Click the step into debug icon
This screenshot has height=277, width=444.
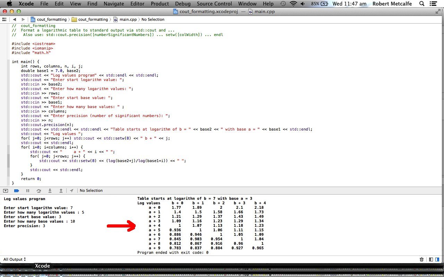(50, 191)
